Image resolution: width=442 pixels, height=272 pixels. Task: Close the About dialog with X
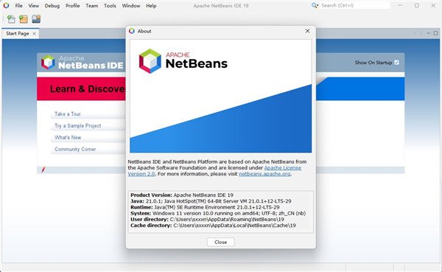click(307, 31)
